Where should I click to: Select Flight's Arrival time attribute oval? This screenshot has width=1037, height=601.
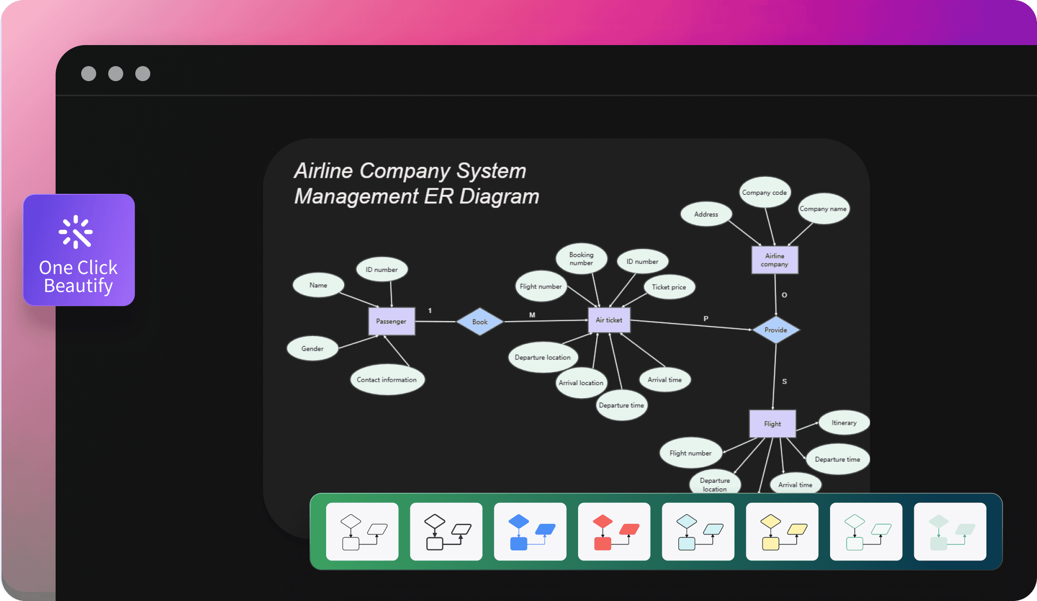tap(796, 484)
